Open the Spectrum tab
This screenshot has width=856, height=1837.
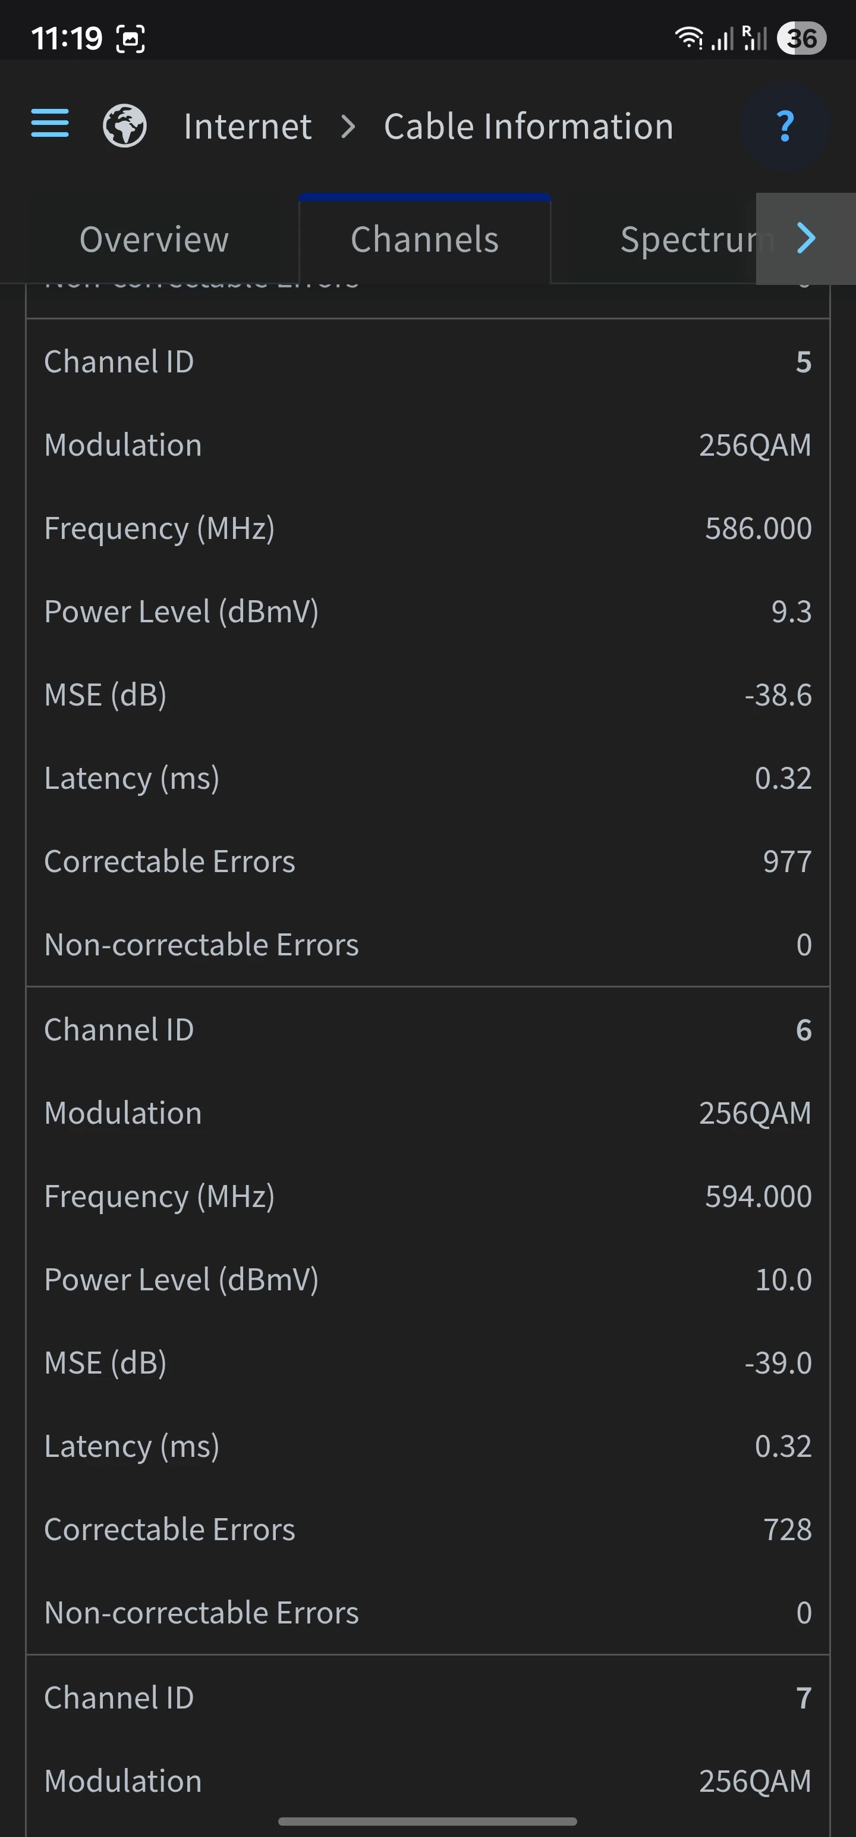(x=688, y=239)
